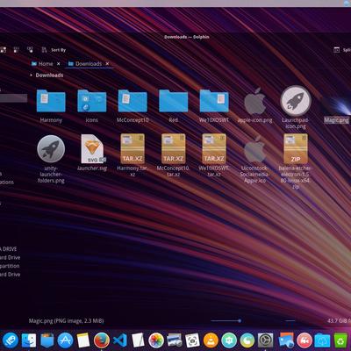Open the picture with arrow dock icon
The width and height of the screenshot is (351, 351).
286,340
